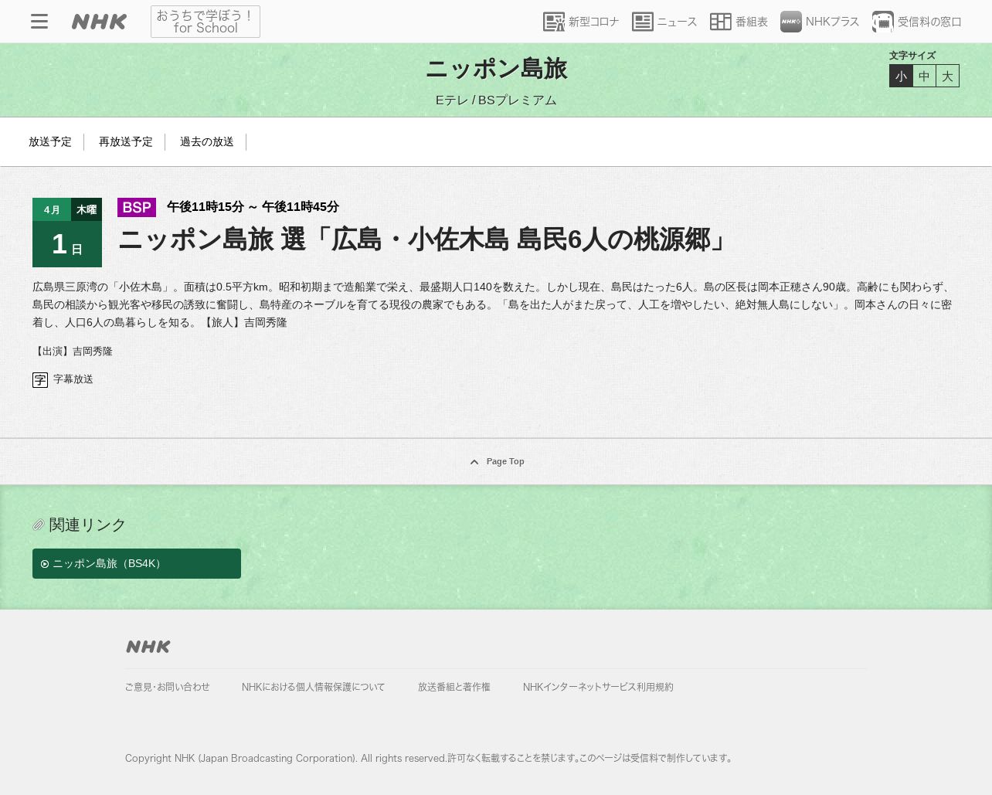This screenshot has width=992, height=795.
Task: Open the ニュース text link
Action: pyautogui.click(x=677, y=22)
